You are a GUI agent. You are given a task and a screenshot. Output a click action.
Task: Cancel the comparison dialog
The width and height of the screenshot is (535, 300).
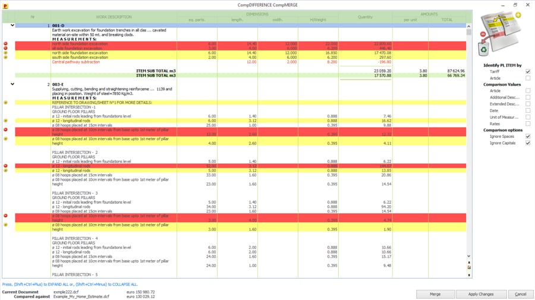click(x=520, y=294)
